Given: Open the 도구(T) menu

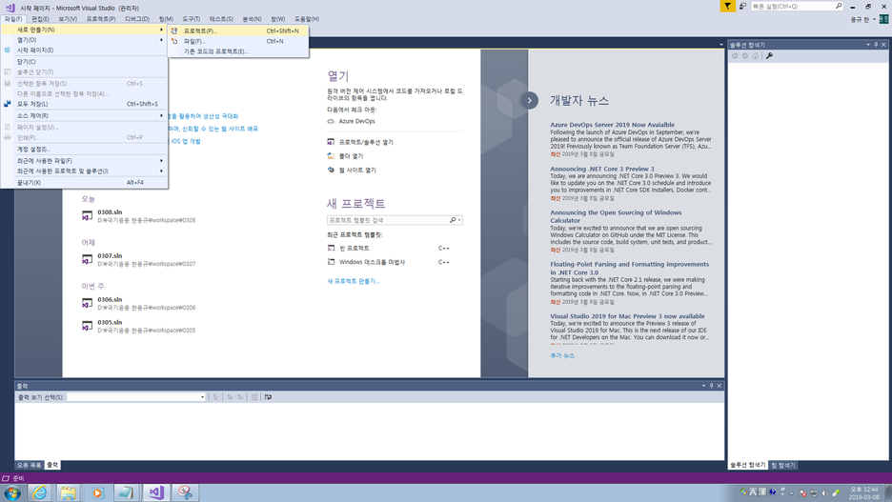Looking at the screenshot, I should 192,19.
